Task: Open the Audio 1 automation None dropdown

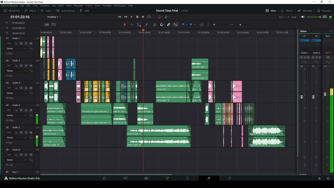Action: tap(17, 49)
